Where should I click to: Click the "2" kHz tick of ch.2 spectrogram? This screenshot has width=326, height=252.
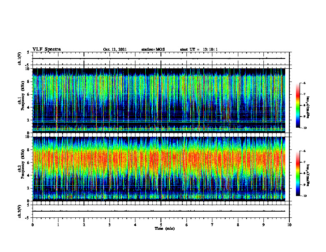(29, 188)
